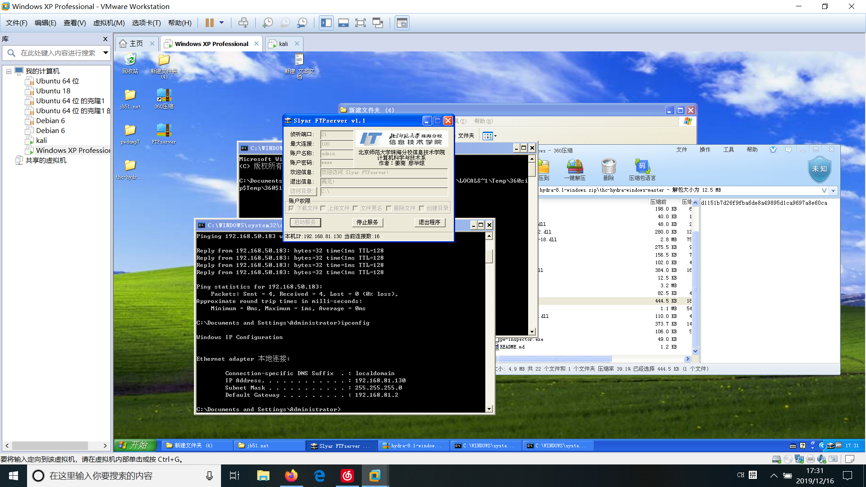Switch to the kali tab

tap(283, 44)
